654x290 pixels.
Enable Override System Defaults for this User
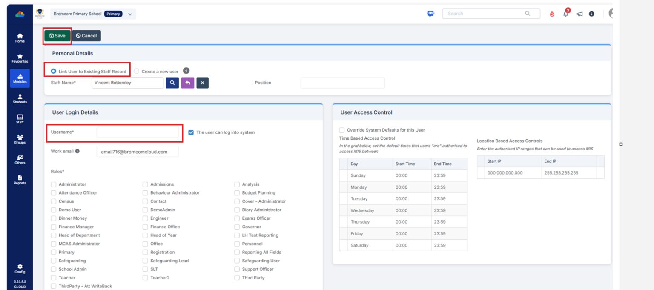[341, 130]
